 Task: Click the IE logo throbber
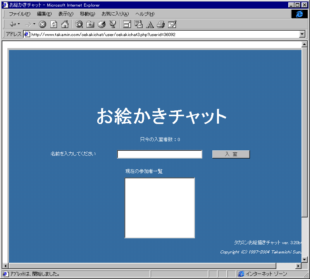[299, 14]
